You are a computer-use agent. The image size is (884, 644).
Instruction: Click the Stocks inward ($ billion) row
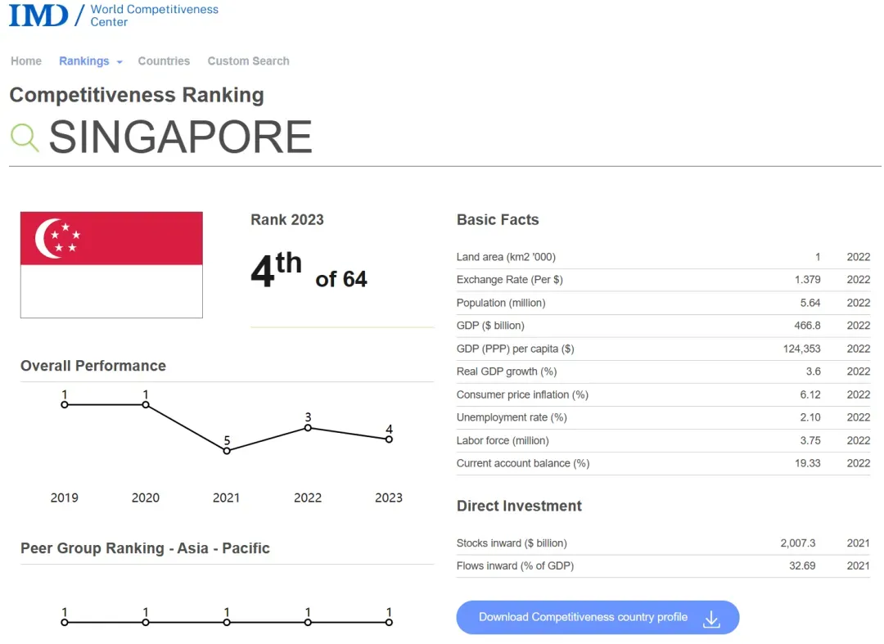pyautogui.click(x=663, y=543)
